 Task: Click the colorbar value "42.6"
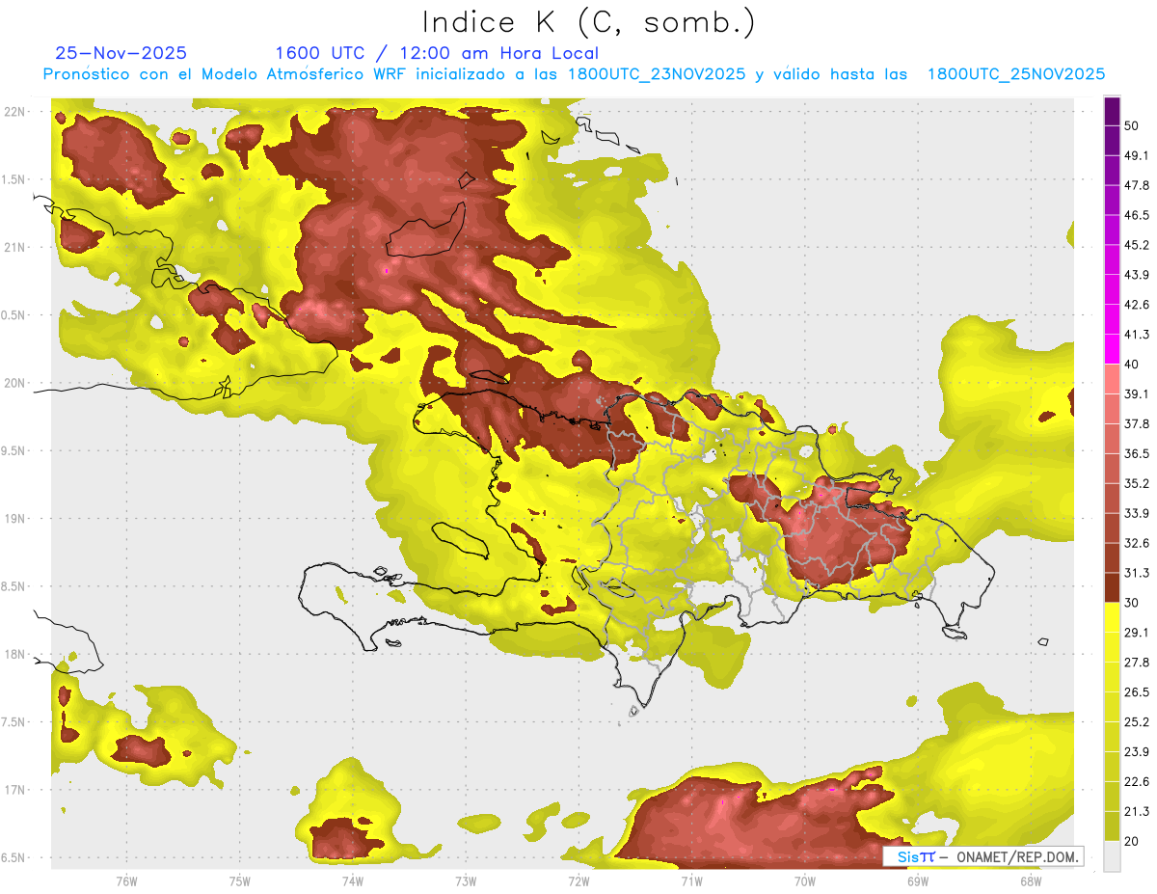tap(1137, 305)
